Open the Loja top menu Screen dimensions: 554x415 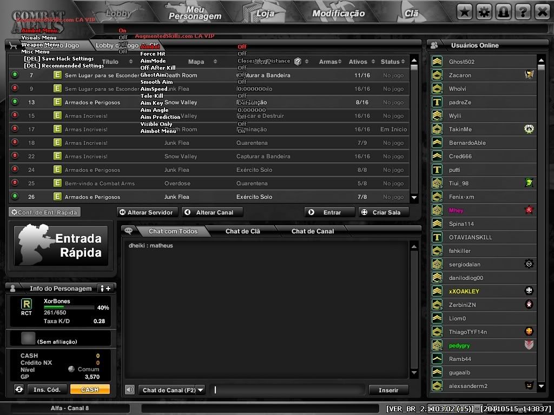click(x=265, y=14)
